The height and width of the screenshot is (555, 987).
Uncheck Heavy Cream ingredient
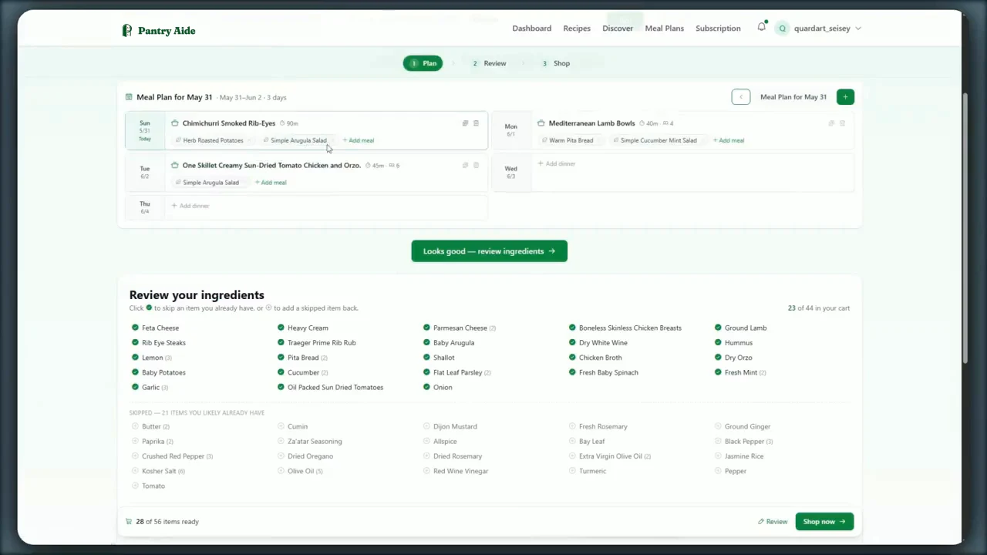(281, 328)
